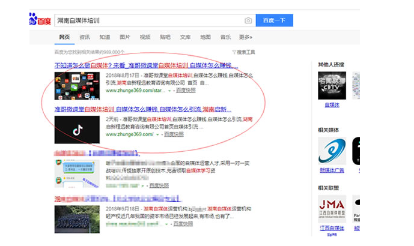The image size is (414, 246).
Task: Click the 百度一下 search button
Action: click(275, 20)
